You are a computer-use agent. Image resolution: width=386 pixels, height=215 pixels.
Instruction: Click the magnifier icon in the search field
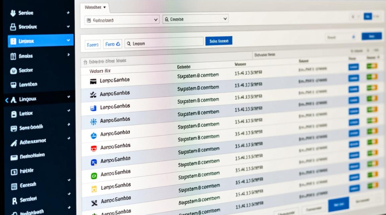(x=129, y=44)
